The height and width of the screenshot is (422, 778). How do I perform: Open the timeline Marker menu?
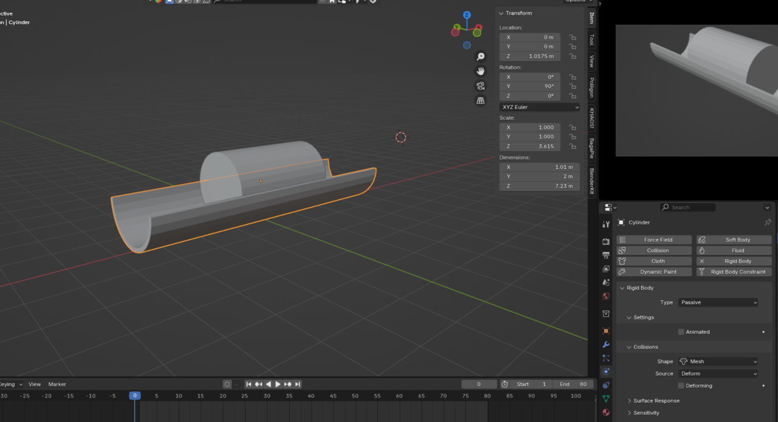click(57, 384)
